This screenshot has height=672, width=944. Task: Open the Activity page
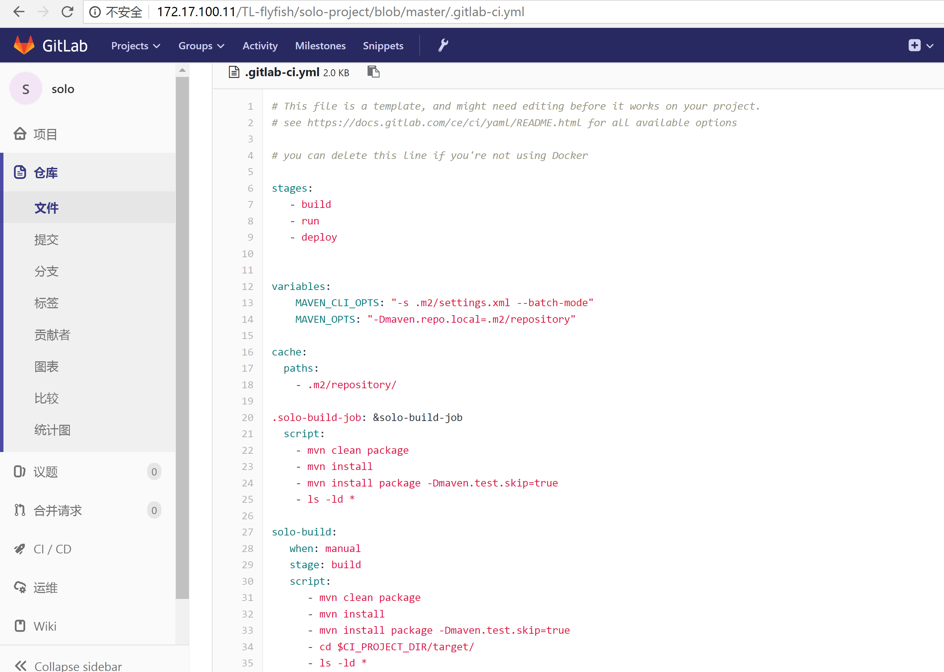point(260,46)
